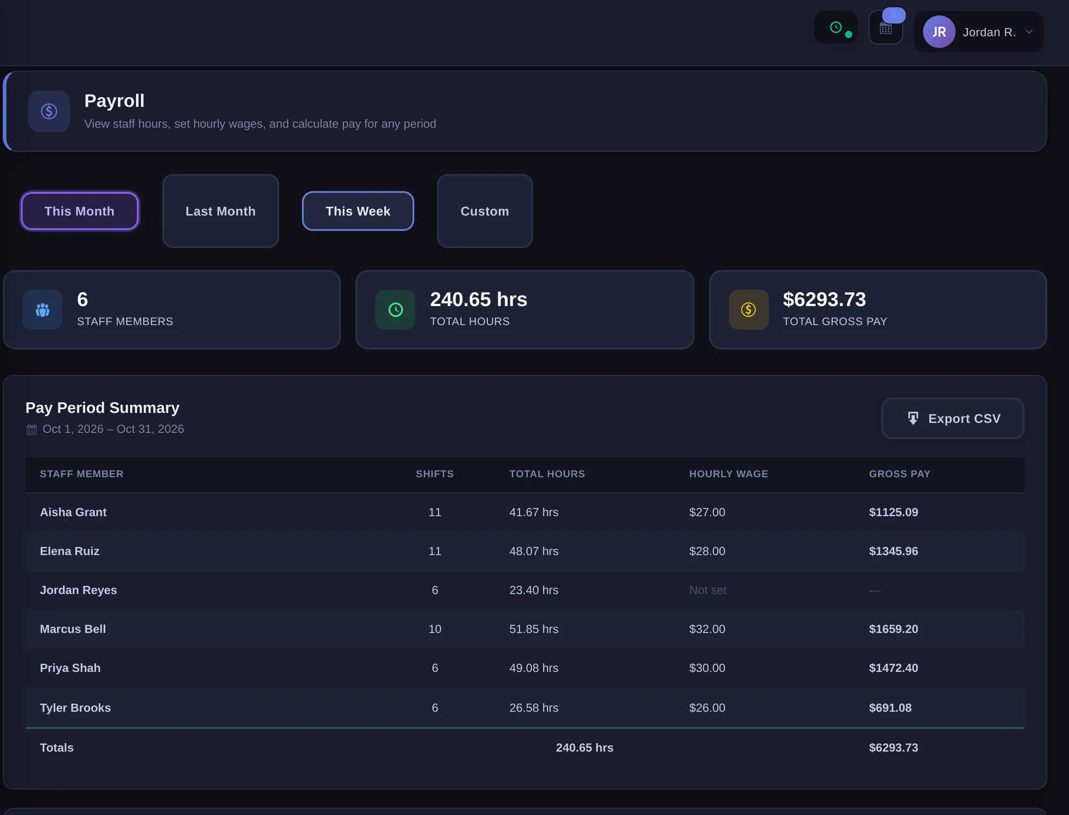Viewport: 1069px width, 815px height.
Task: Select the Jordan Reyes row name
Action: click(79, 590)
